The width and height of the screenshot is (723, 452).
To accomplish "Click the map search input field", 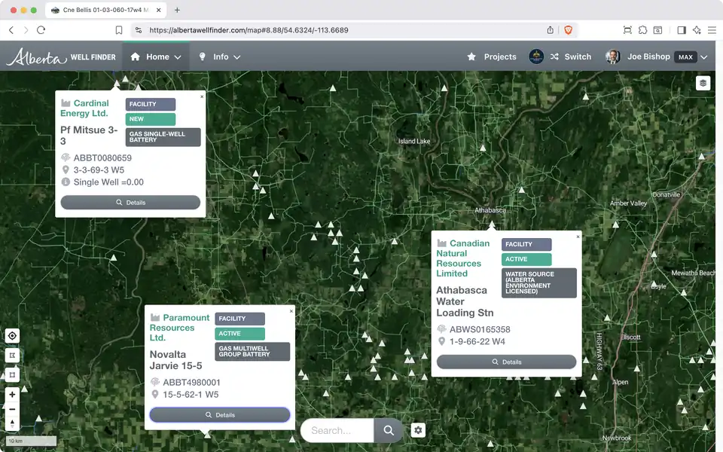I will tap(337, 430).
